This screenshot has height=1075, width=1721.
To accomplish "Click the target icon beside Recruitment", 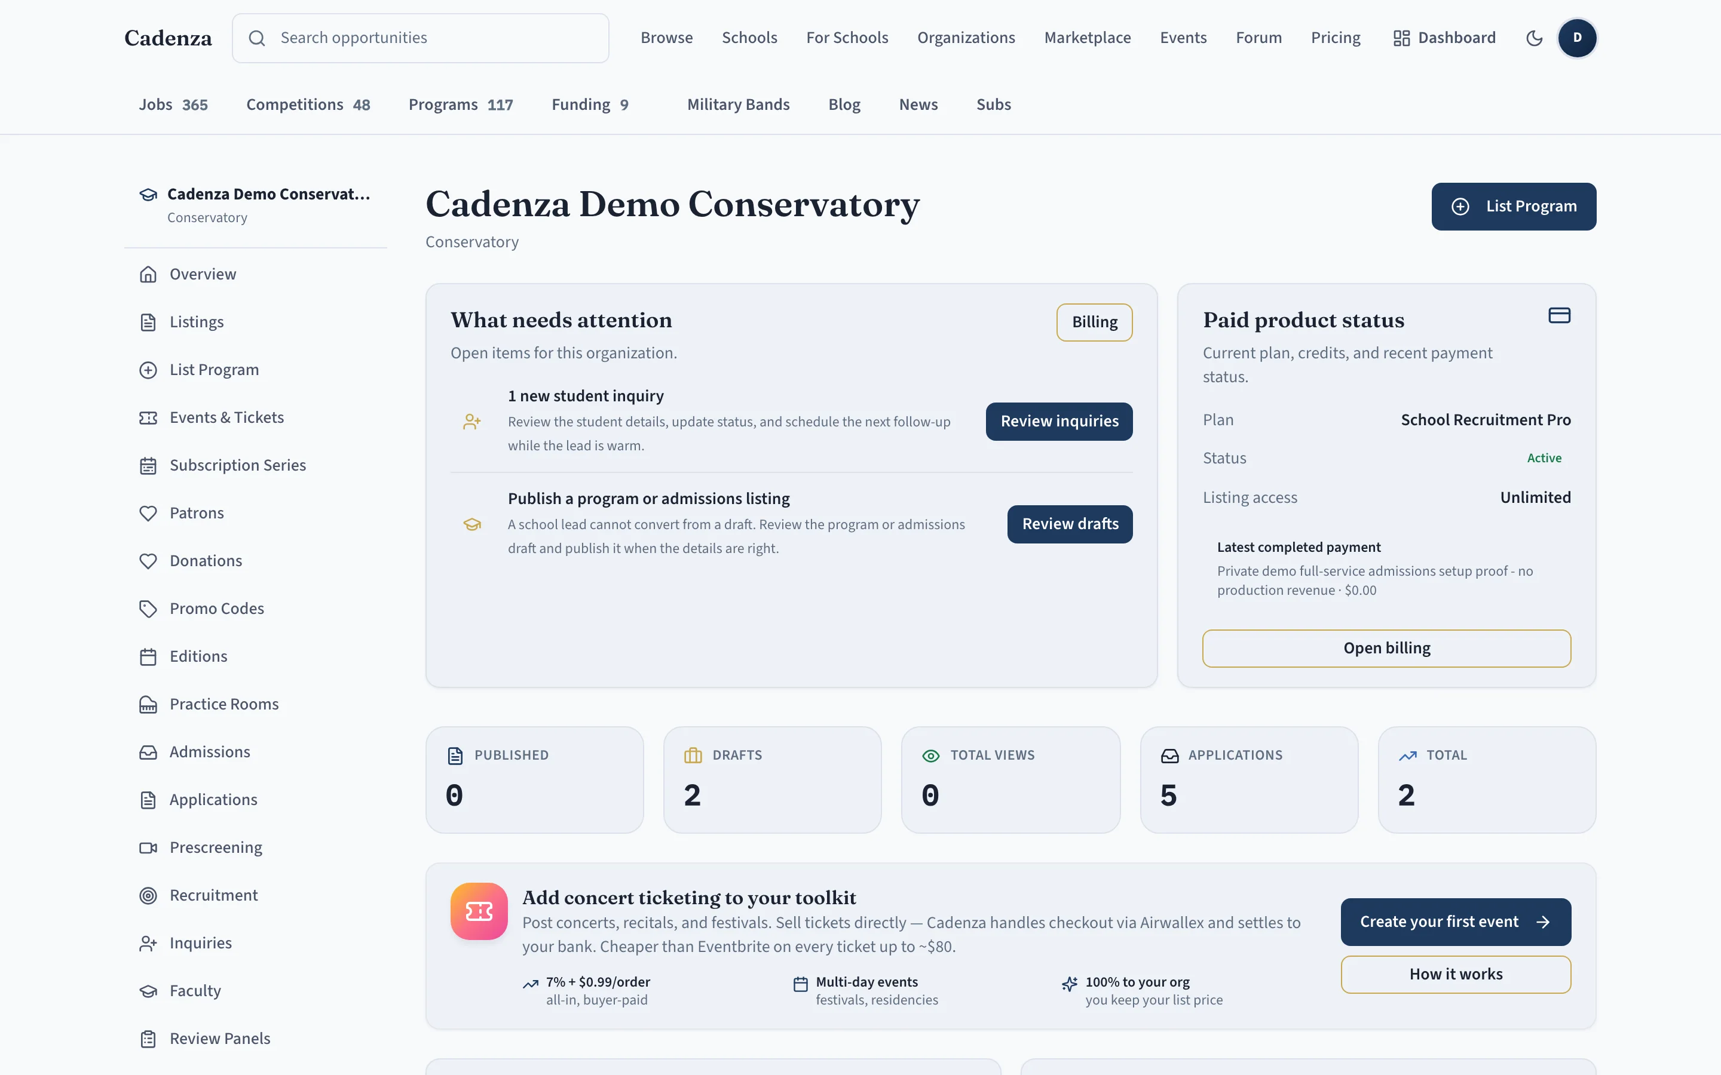I will (148, 895).
